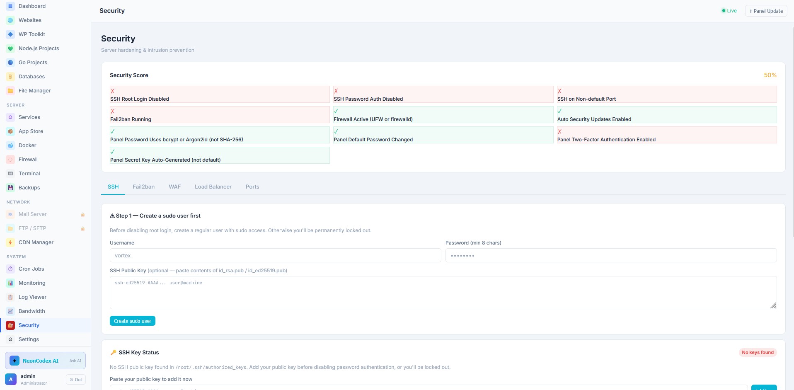Click Panel Two-Factor Authentication Enabled item
The image size is (794, 390).
tap(667, 135)
